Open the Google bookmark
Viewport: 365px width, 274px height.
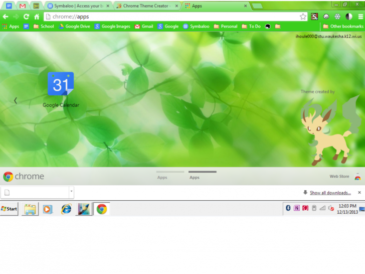[168, 26]
